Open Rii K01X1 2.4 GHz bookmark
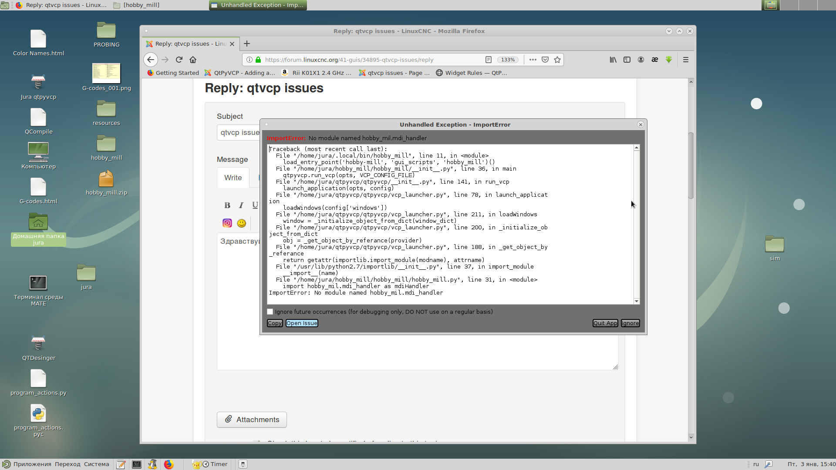 click(x=317, y=73)
